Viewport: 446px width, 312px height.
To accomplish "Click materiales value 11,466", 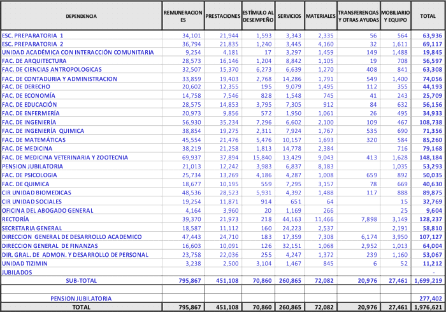I will (x=324, y=219).
